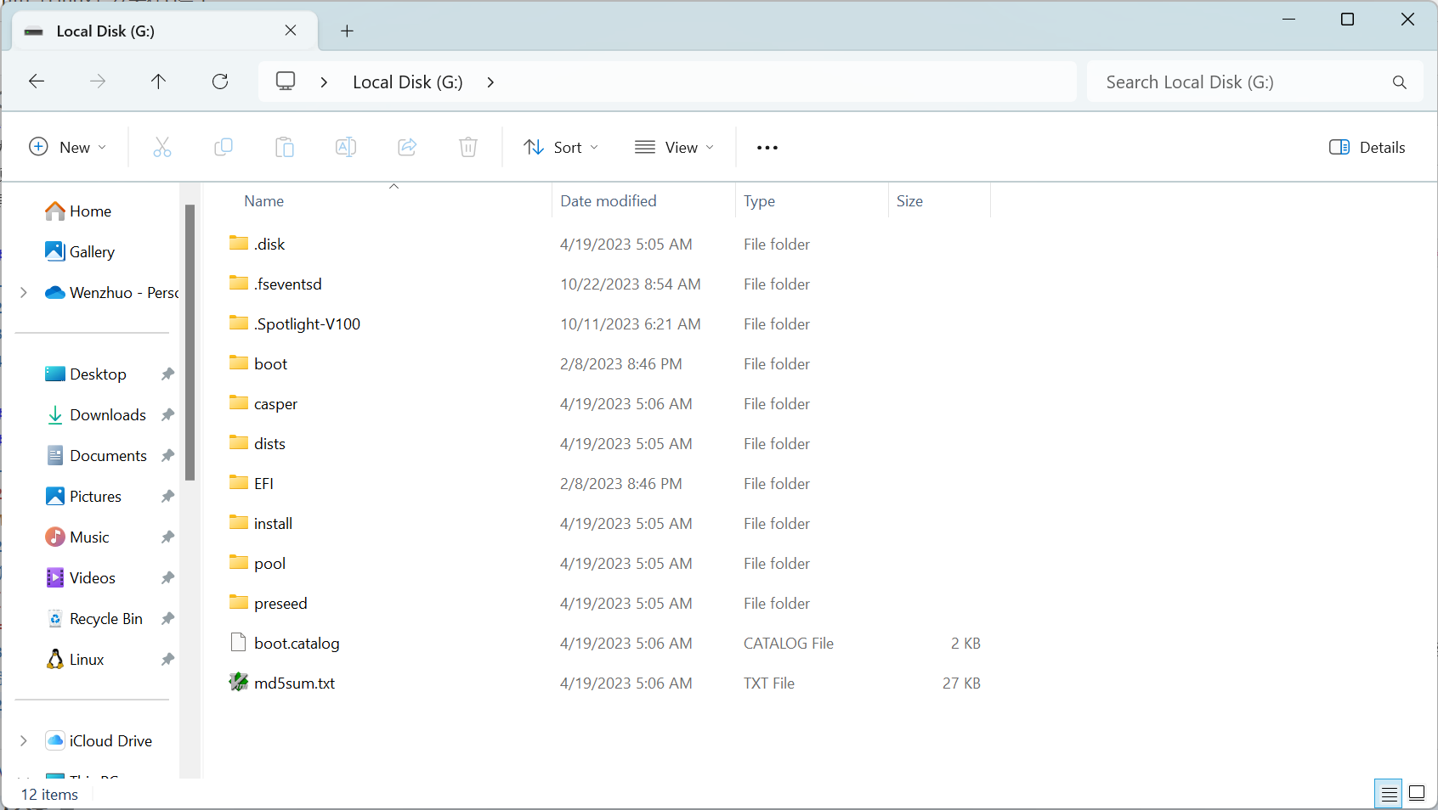Refresh the current folder view

pos(220,82)
